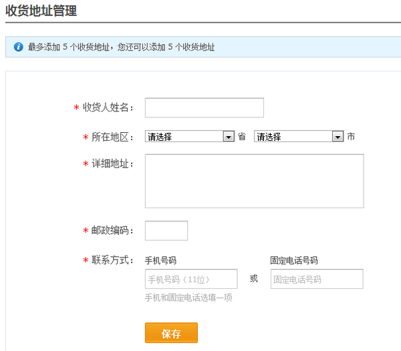Click the 联系方式 field label

[x=112, y=260]
